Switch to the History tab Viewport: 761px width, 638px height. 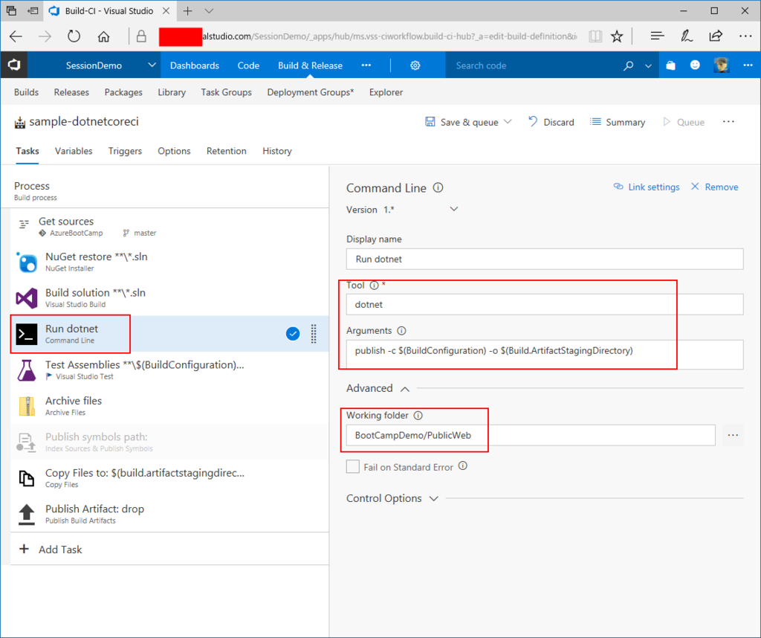277,151
